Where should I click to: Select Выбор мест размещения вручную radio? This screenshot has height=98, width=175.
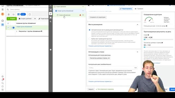[89, 39]
